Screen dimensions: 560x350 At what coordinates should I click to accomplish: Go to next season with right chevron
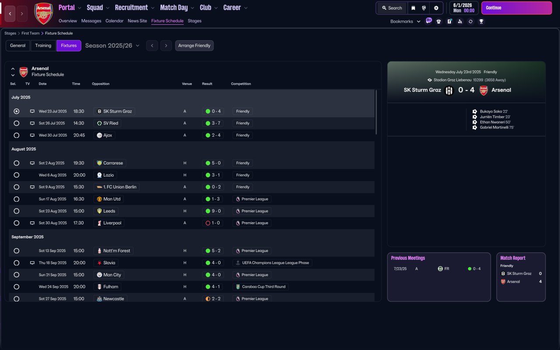click(166, 45)
